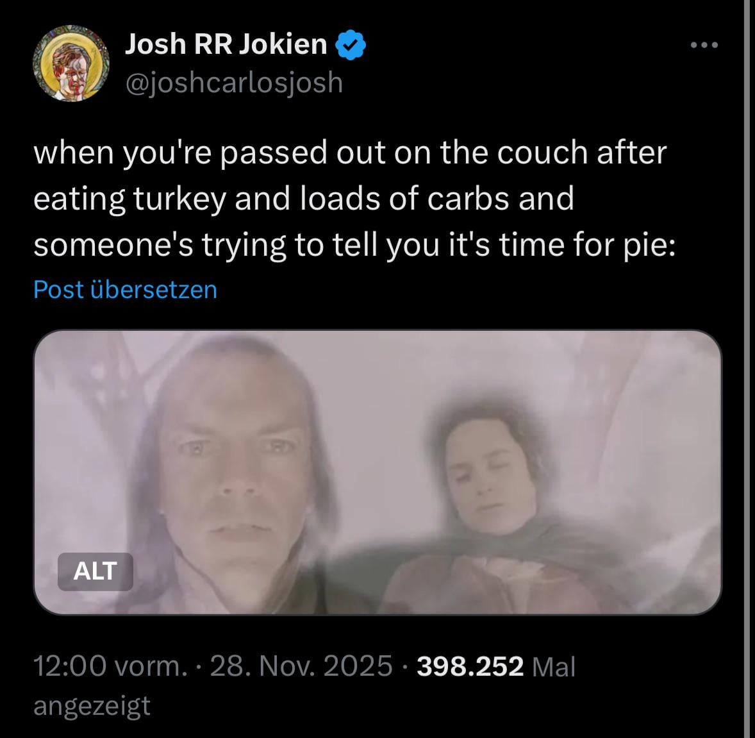View the 398.252 view count analytics

point(469,666)
